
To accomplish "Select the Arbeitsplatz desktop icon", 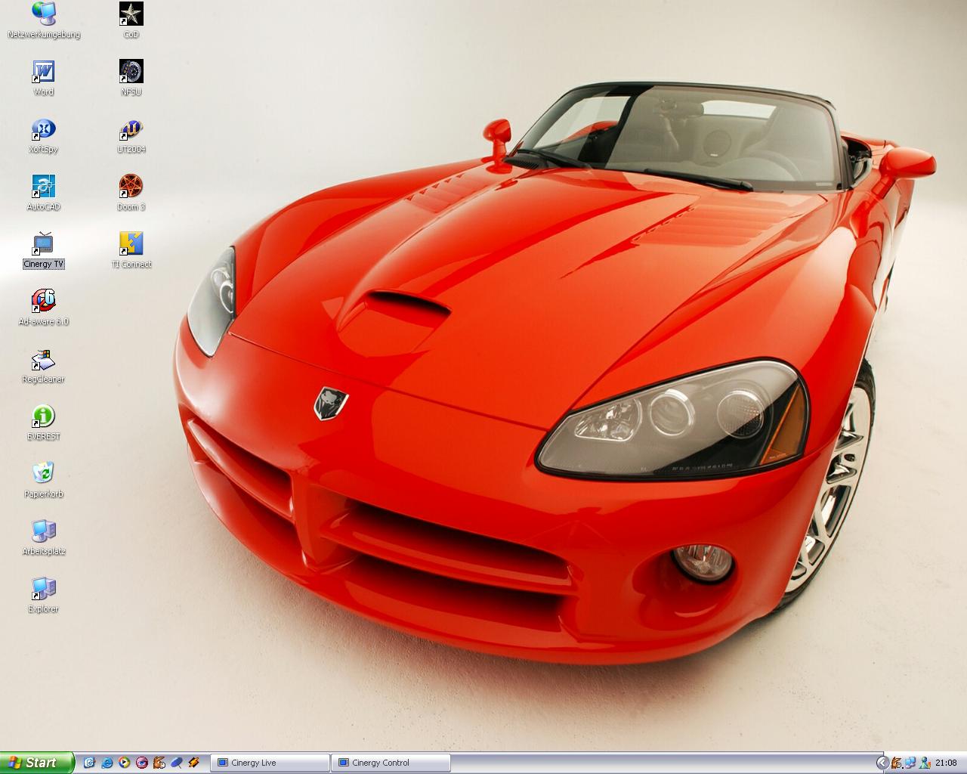I will click(43, 531).
